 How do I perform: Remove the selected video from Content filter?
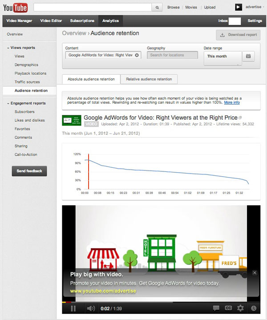pos(137,55)
